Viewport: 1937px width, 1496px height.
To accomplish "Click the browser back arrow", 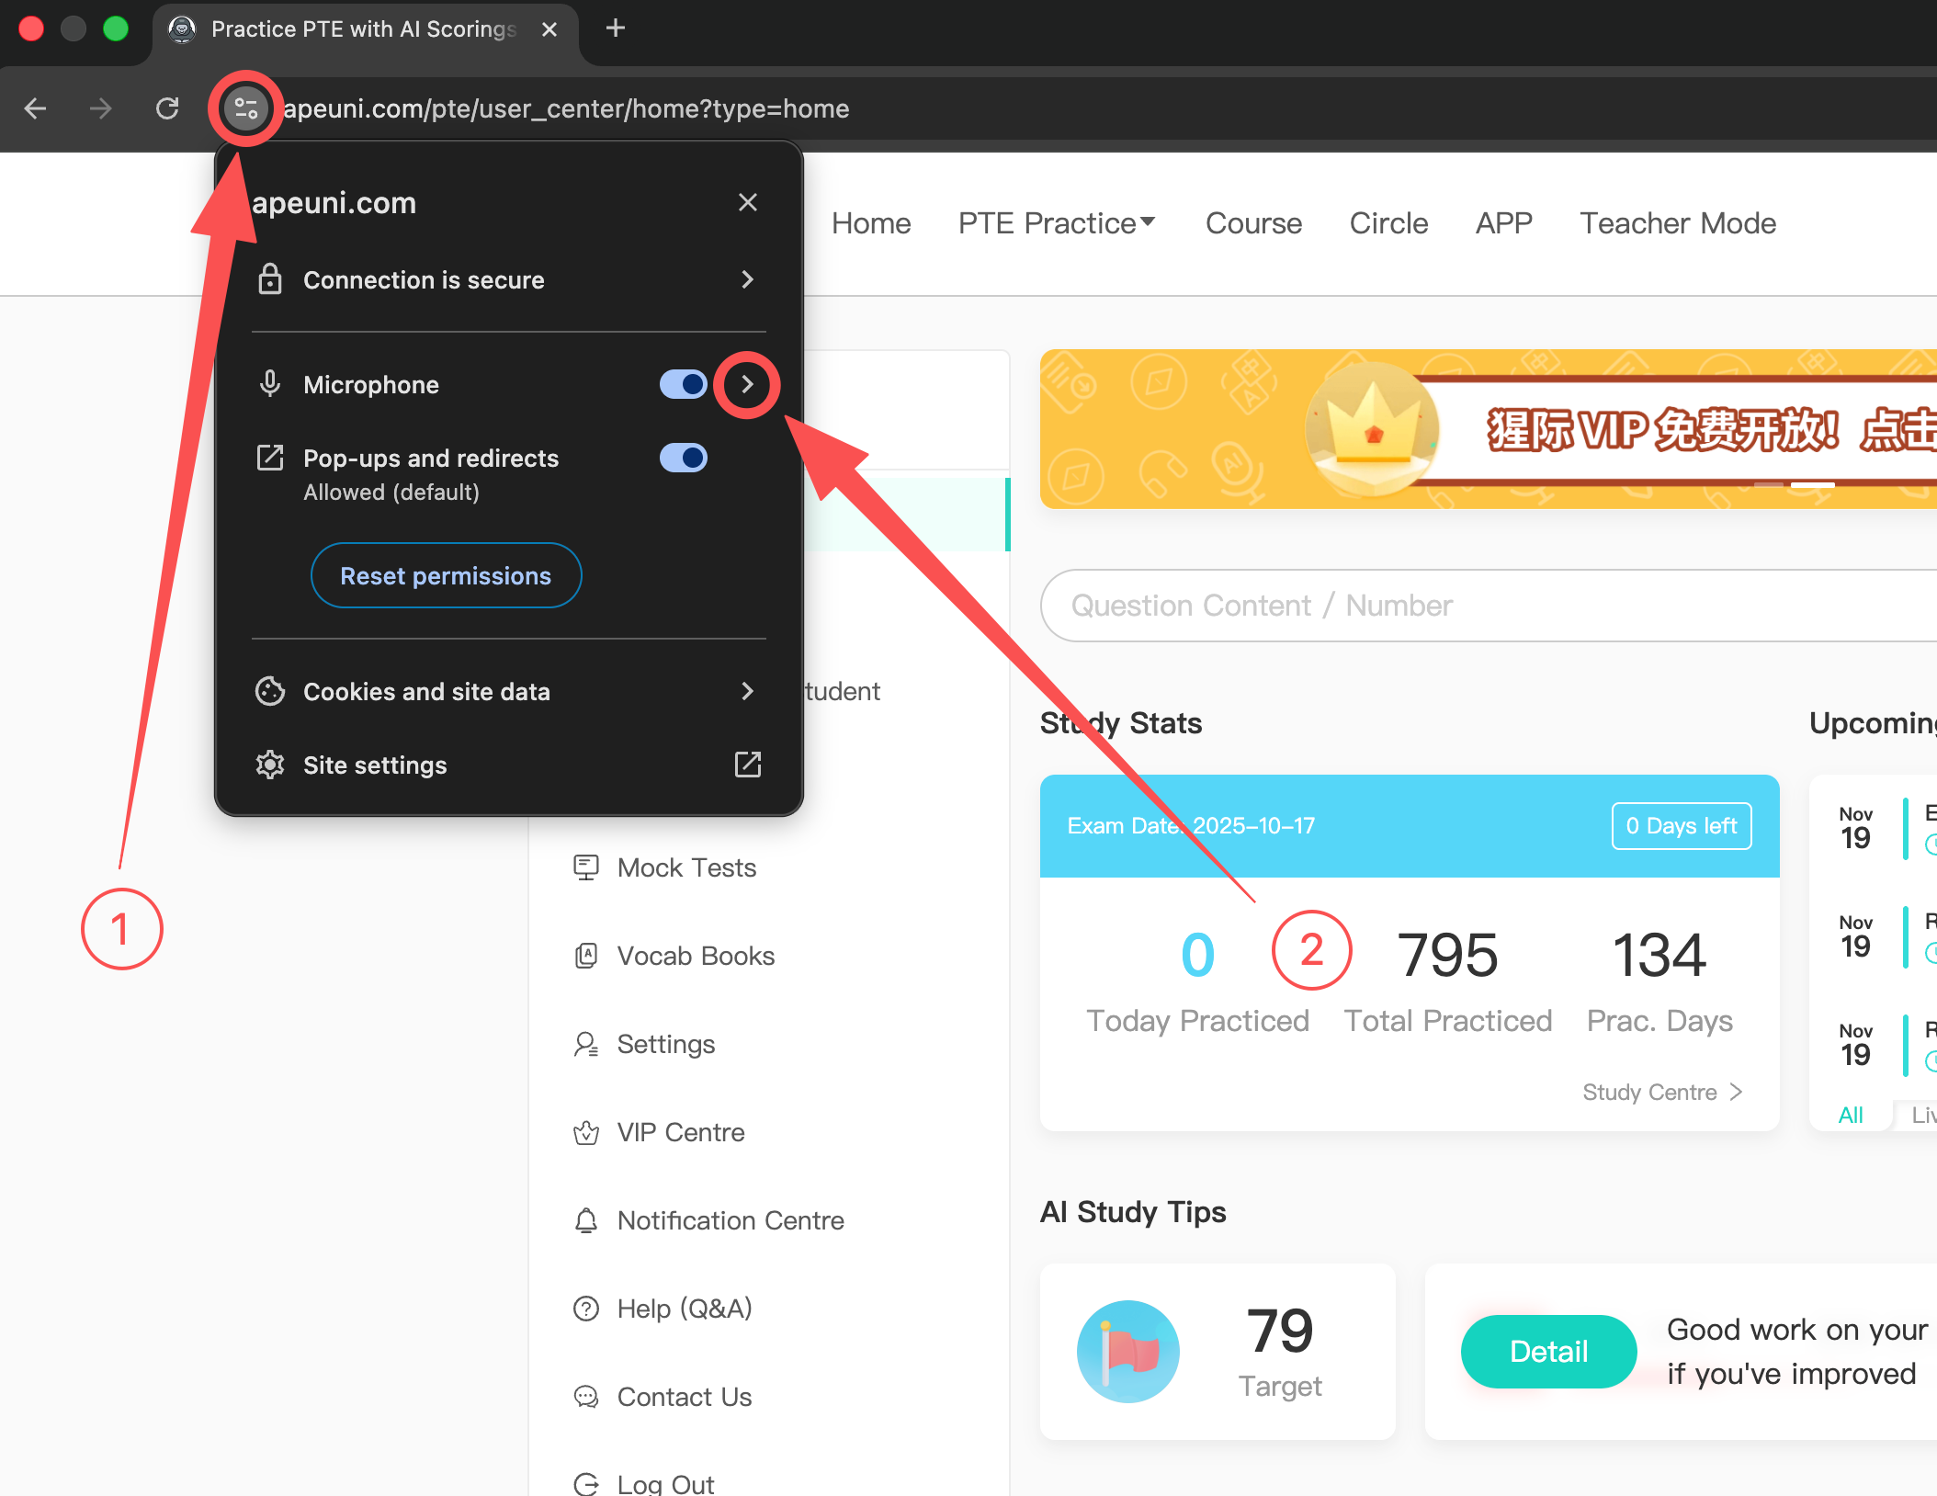I will 35,108.
